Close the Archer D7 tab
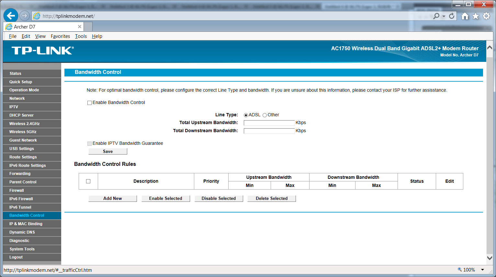This screenshot has height=277, width=496. 80,27
